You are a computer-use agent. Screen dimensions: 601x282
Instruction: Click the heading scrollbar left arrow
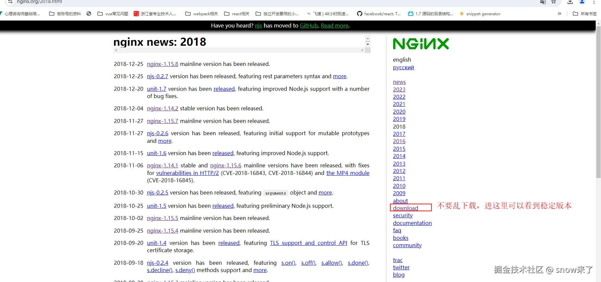click(x=116, y=50)
